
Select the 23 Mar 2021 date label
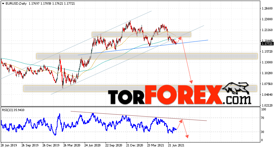(x=156, y=145)
